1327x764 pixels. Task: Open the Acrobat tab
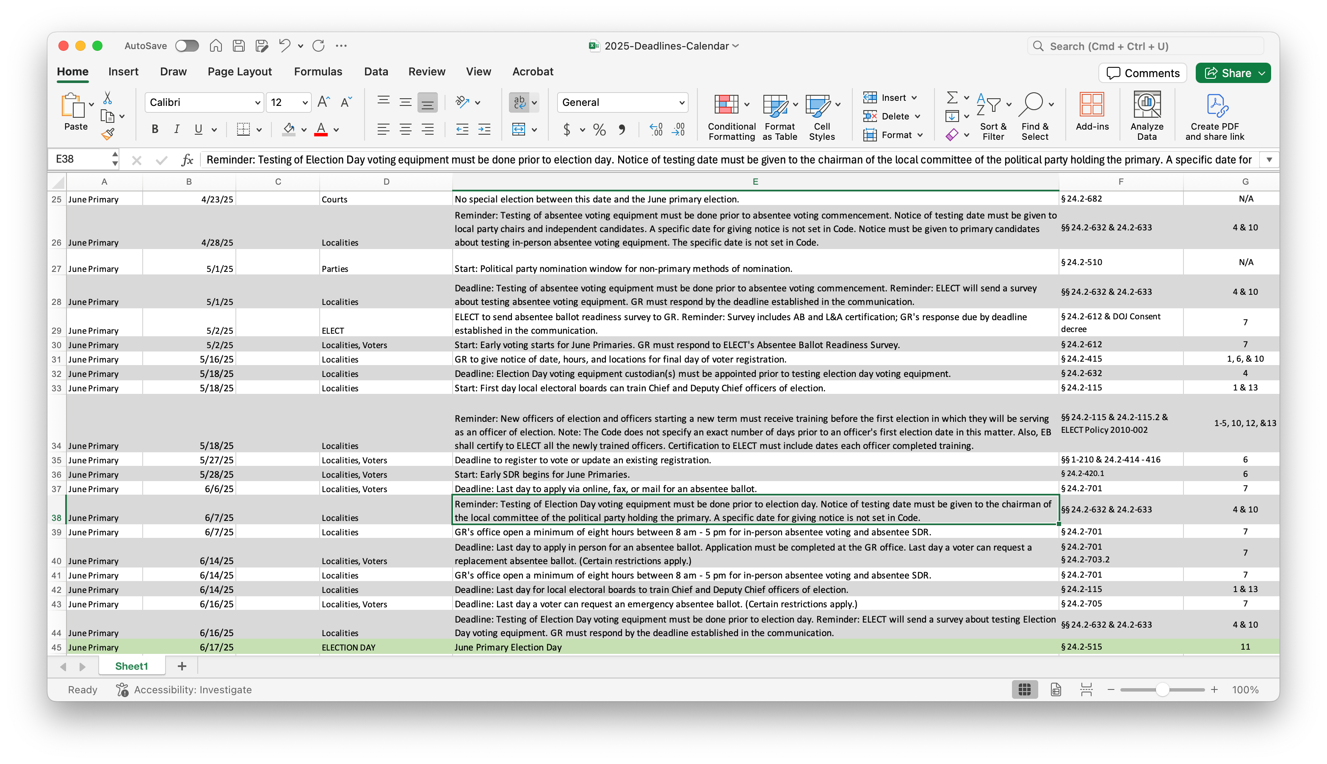pyautogui.click(x=532, y=72)
